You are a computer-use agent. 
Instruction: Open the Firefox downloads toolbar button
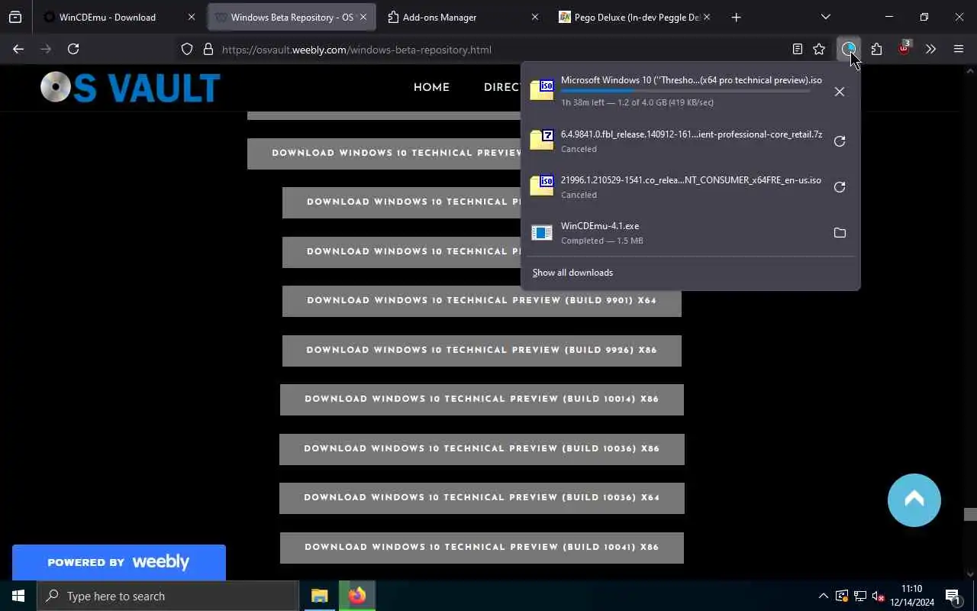848,50
